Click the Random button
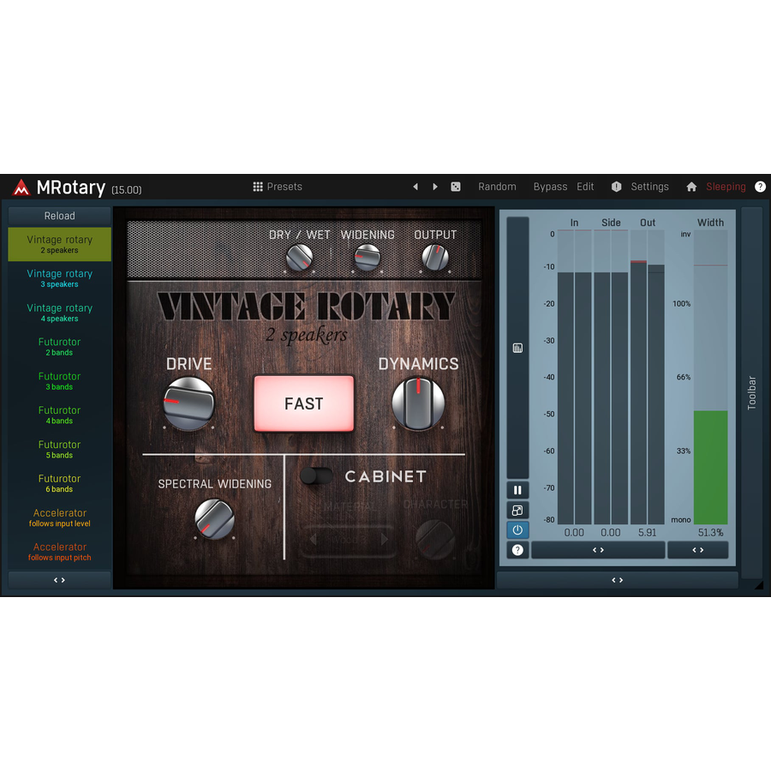Image resolution: width=771 pixels, height=771 pixels. coord(497,187)
